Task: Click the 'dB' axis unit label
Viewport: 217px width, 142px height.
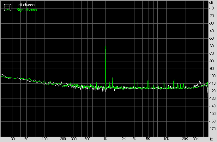Action: (x=211, y=3)
